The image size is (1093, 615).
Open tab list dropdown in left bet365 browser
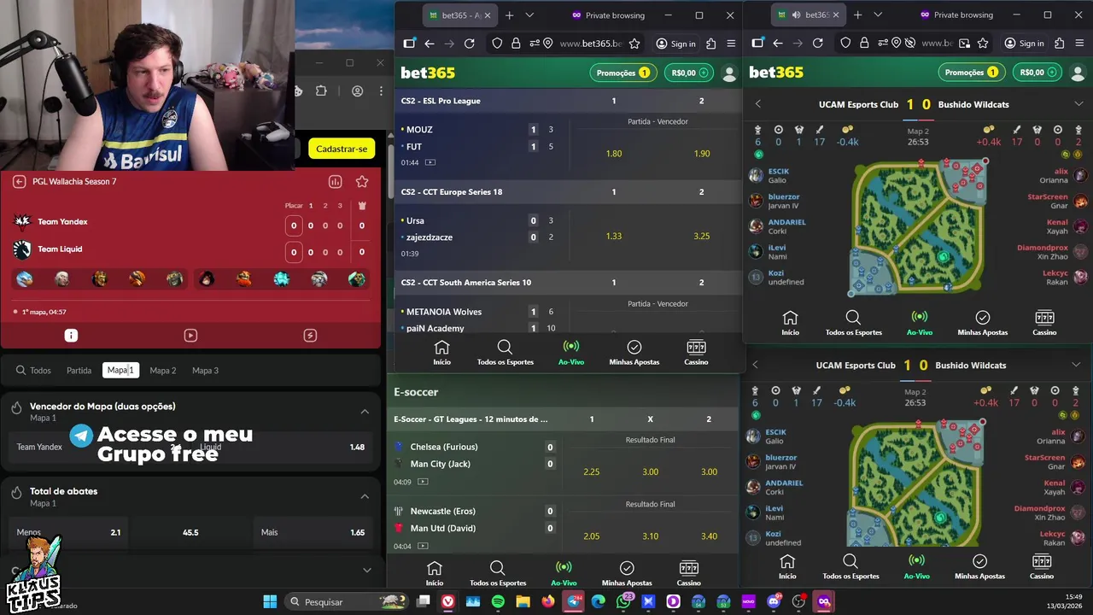pos(529,15)
